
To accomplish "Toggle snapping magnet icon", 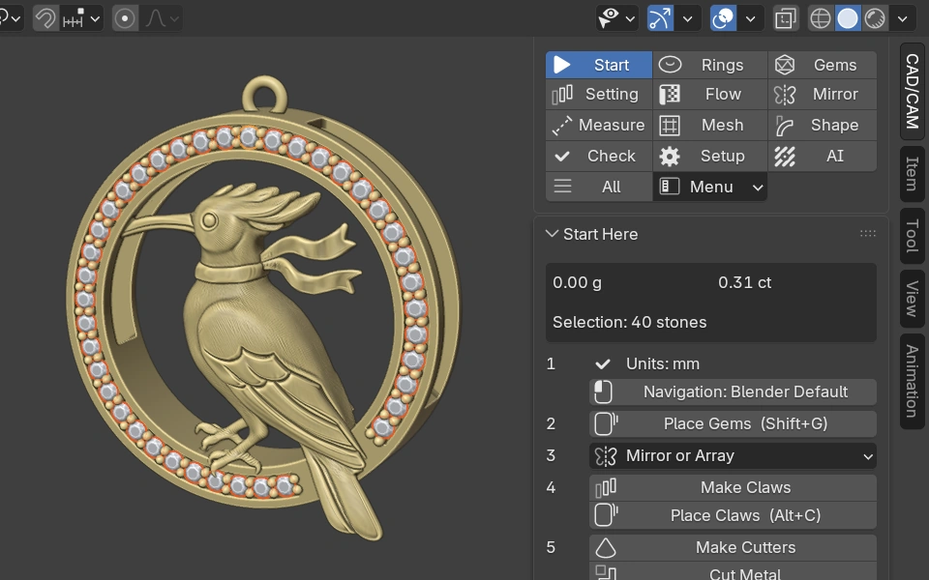I will [x=45, y=18].
